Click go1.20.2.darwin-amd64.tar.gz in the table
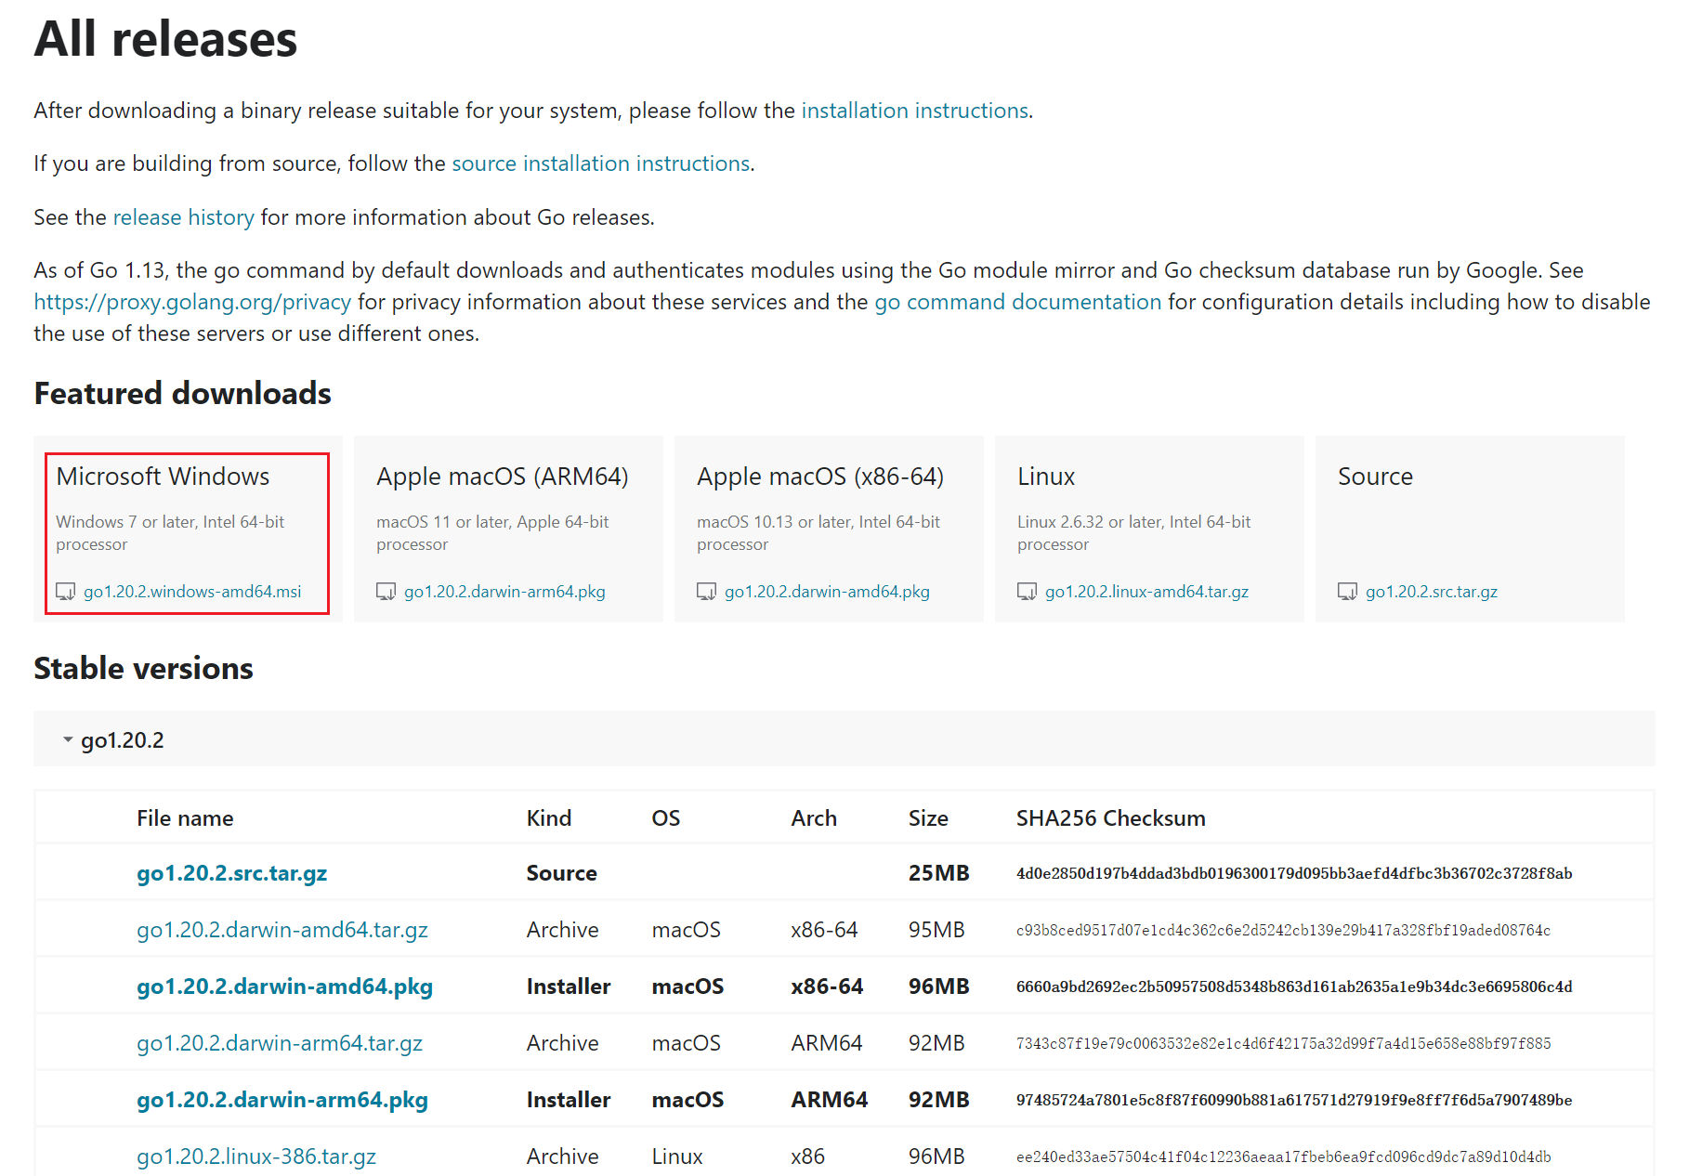The width and height of the screenshot is (1689, 1176). click(282, 930)
